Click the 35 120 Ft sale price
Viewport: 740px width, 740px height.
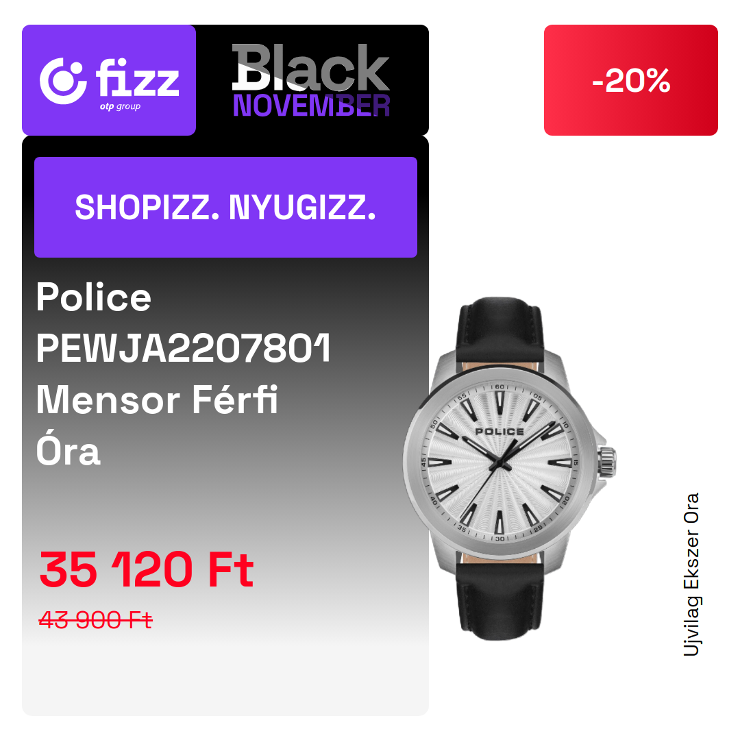pyautogui.click(x=147, y=569)
